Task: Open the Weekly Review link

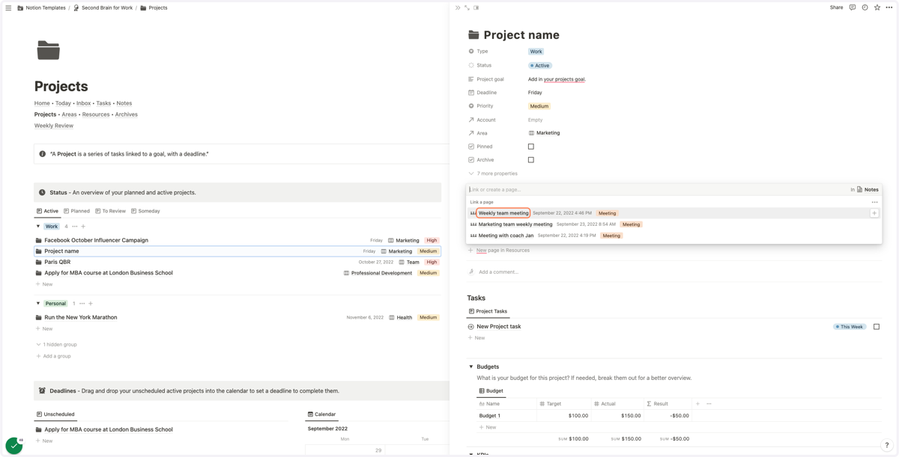Action: (54, 126)
